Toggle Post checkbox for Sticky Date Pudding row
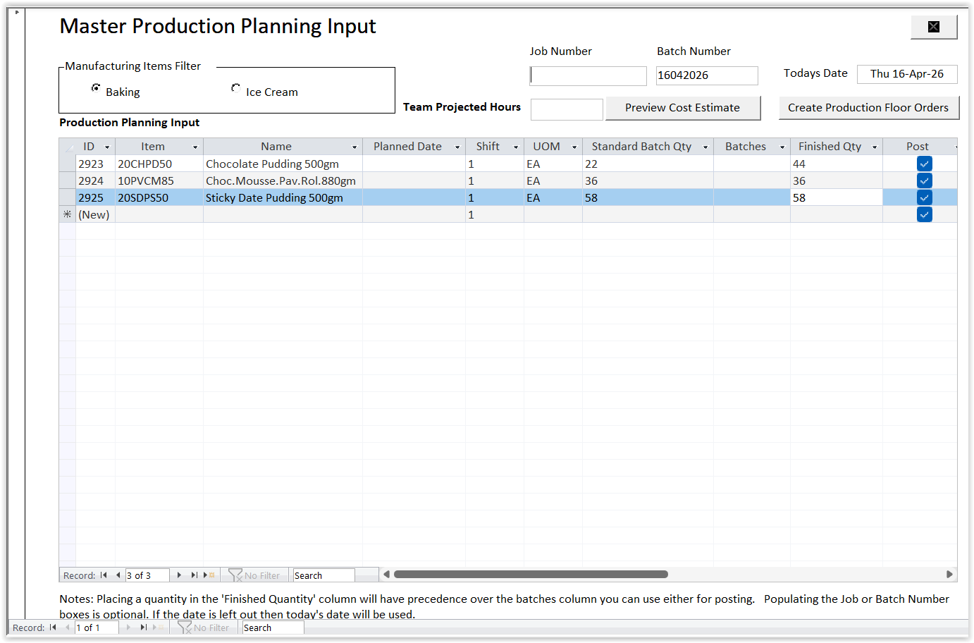 click(924, 197)
